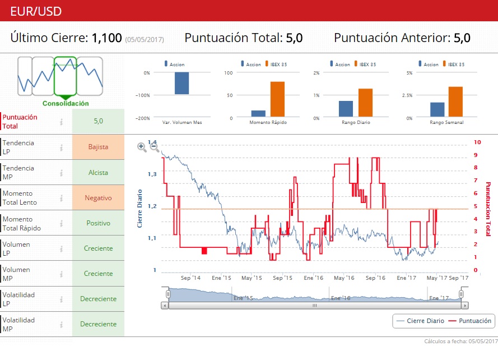Click the Rango Semanal chart caption
The height and width of the screenshot is (346, 498).
tap(446, 122)
